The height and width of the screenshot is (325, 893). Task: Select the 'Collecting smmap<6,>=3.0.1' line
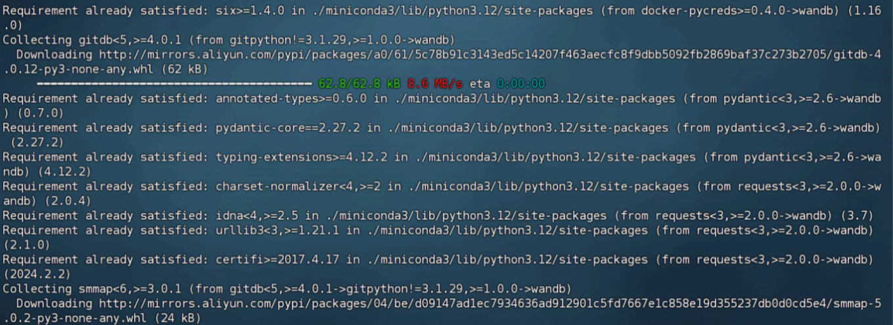point(287,289)
